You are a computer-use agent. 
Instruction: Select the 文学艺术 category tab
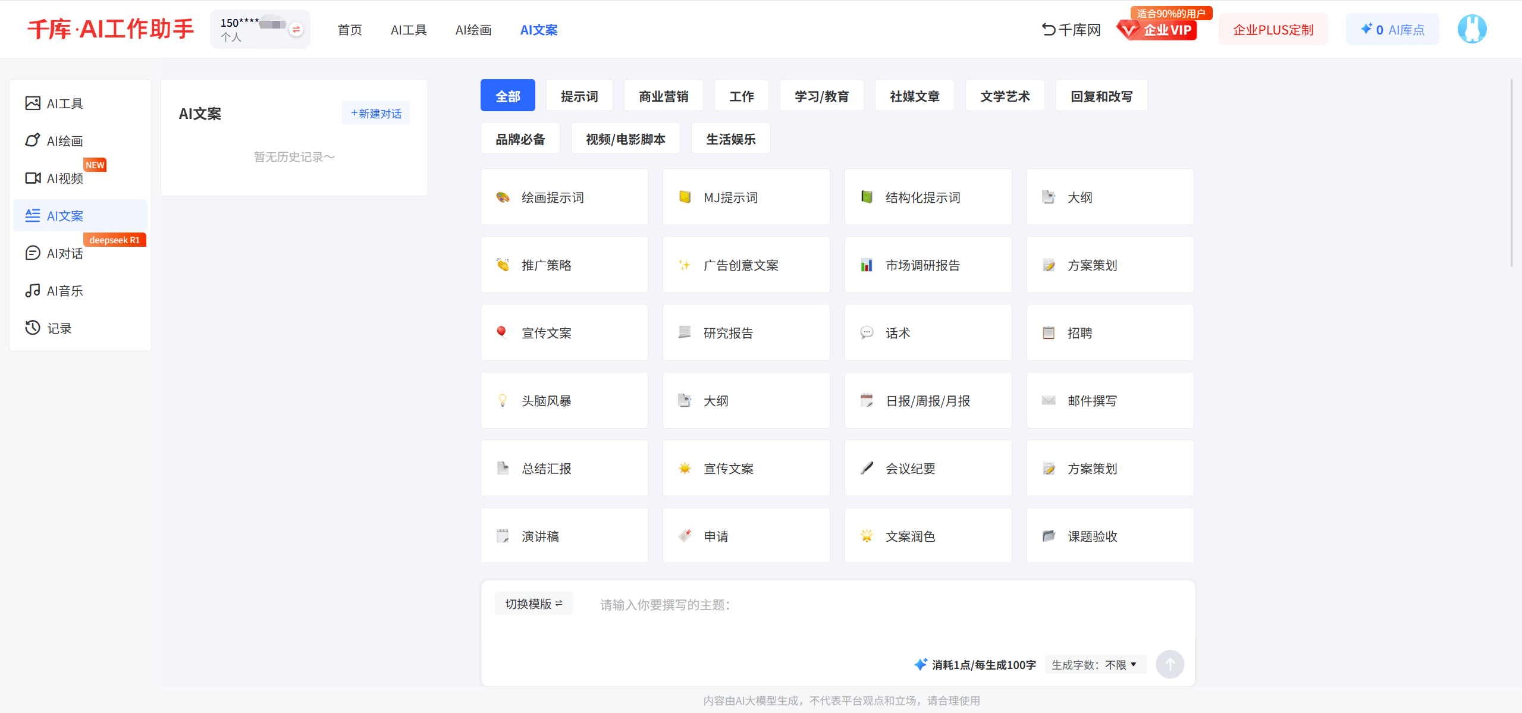click(x=1005, y=95)
